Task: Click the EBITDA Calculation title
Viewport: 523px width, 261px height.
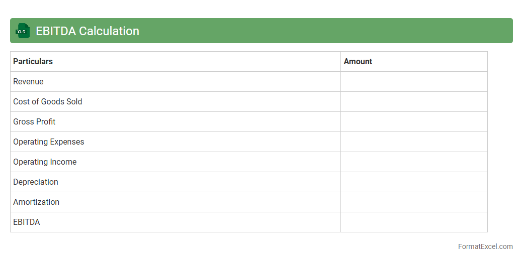Action: (x=88, y=31)
